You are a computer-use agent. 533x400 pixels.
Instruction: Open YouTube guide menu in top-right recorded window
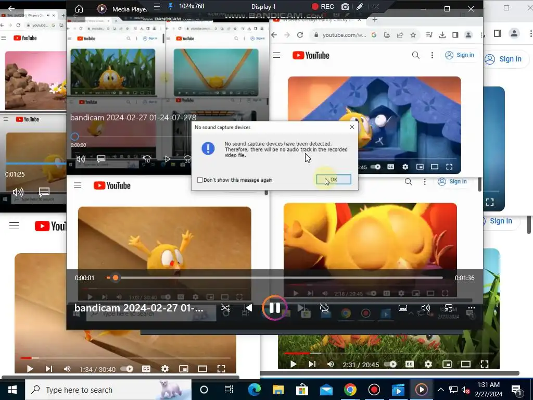[x=276, y=55]
